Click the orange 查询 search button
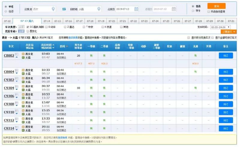240x147 pixels. (216, 6)
